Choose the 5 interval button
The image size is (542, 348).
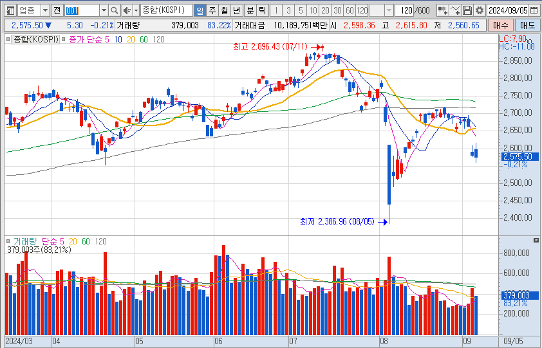301,11
